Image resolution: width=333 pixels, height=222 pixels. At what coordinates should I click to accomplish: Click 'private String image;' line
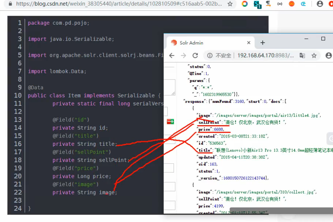pos(85,192)
